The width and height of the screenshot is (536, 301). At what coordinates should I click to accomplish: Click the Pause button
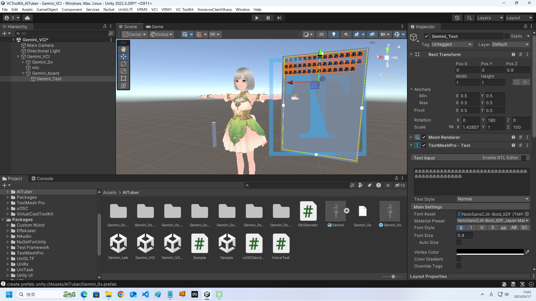point(268,18)
